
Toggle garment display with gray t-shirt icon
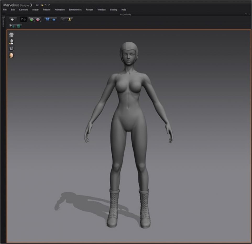[12, 35]
